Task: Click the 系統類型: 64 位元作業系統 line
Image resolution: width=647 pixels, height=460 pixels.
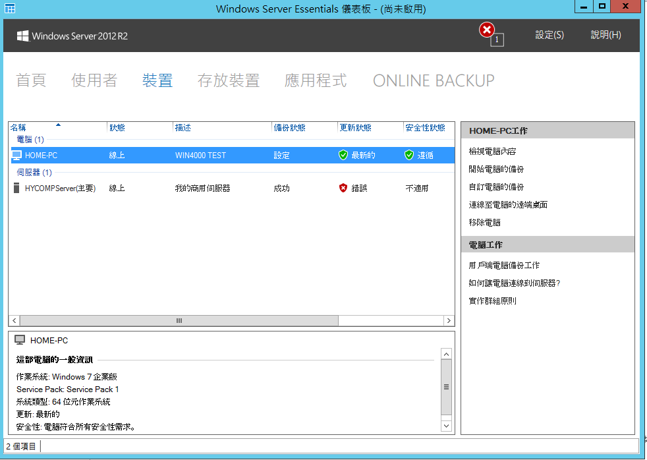Action: 63,401
